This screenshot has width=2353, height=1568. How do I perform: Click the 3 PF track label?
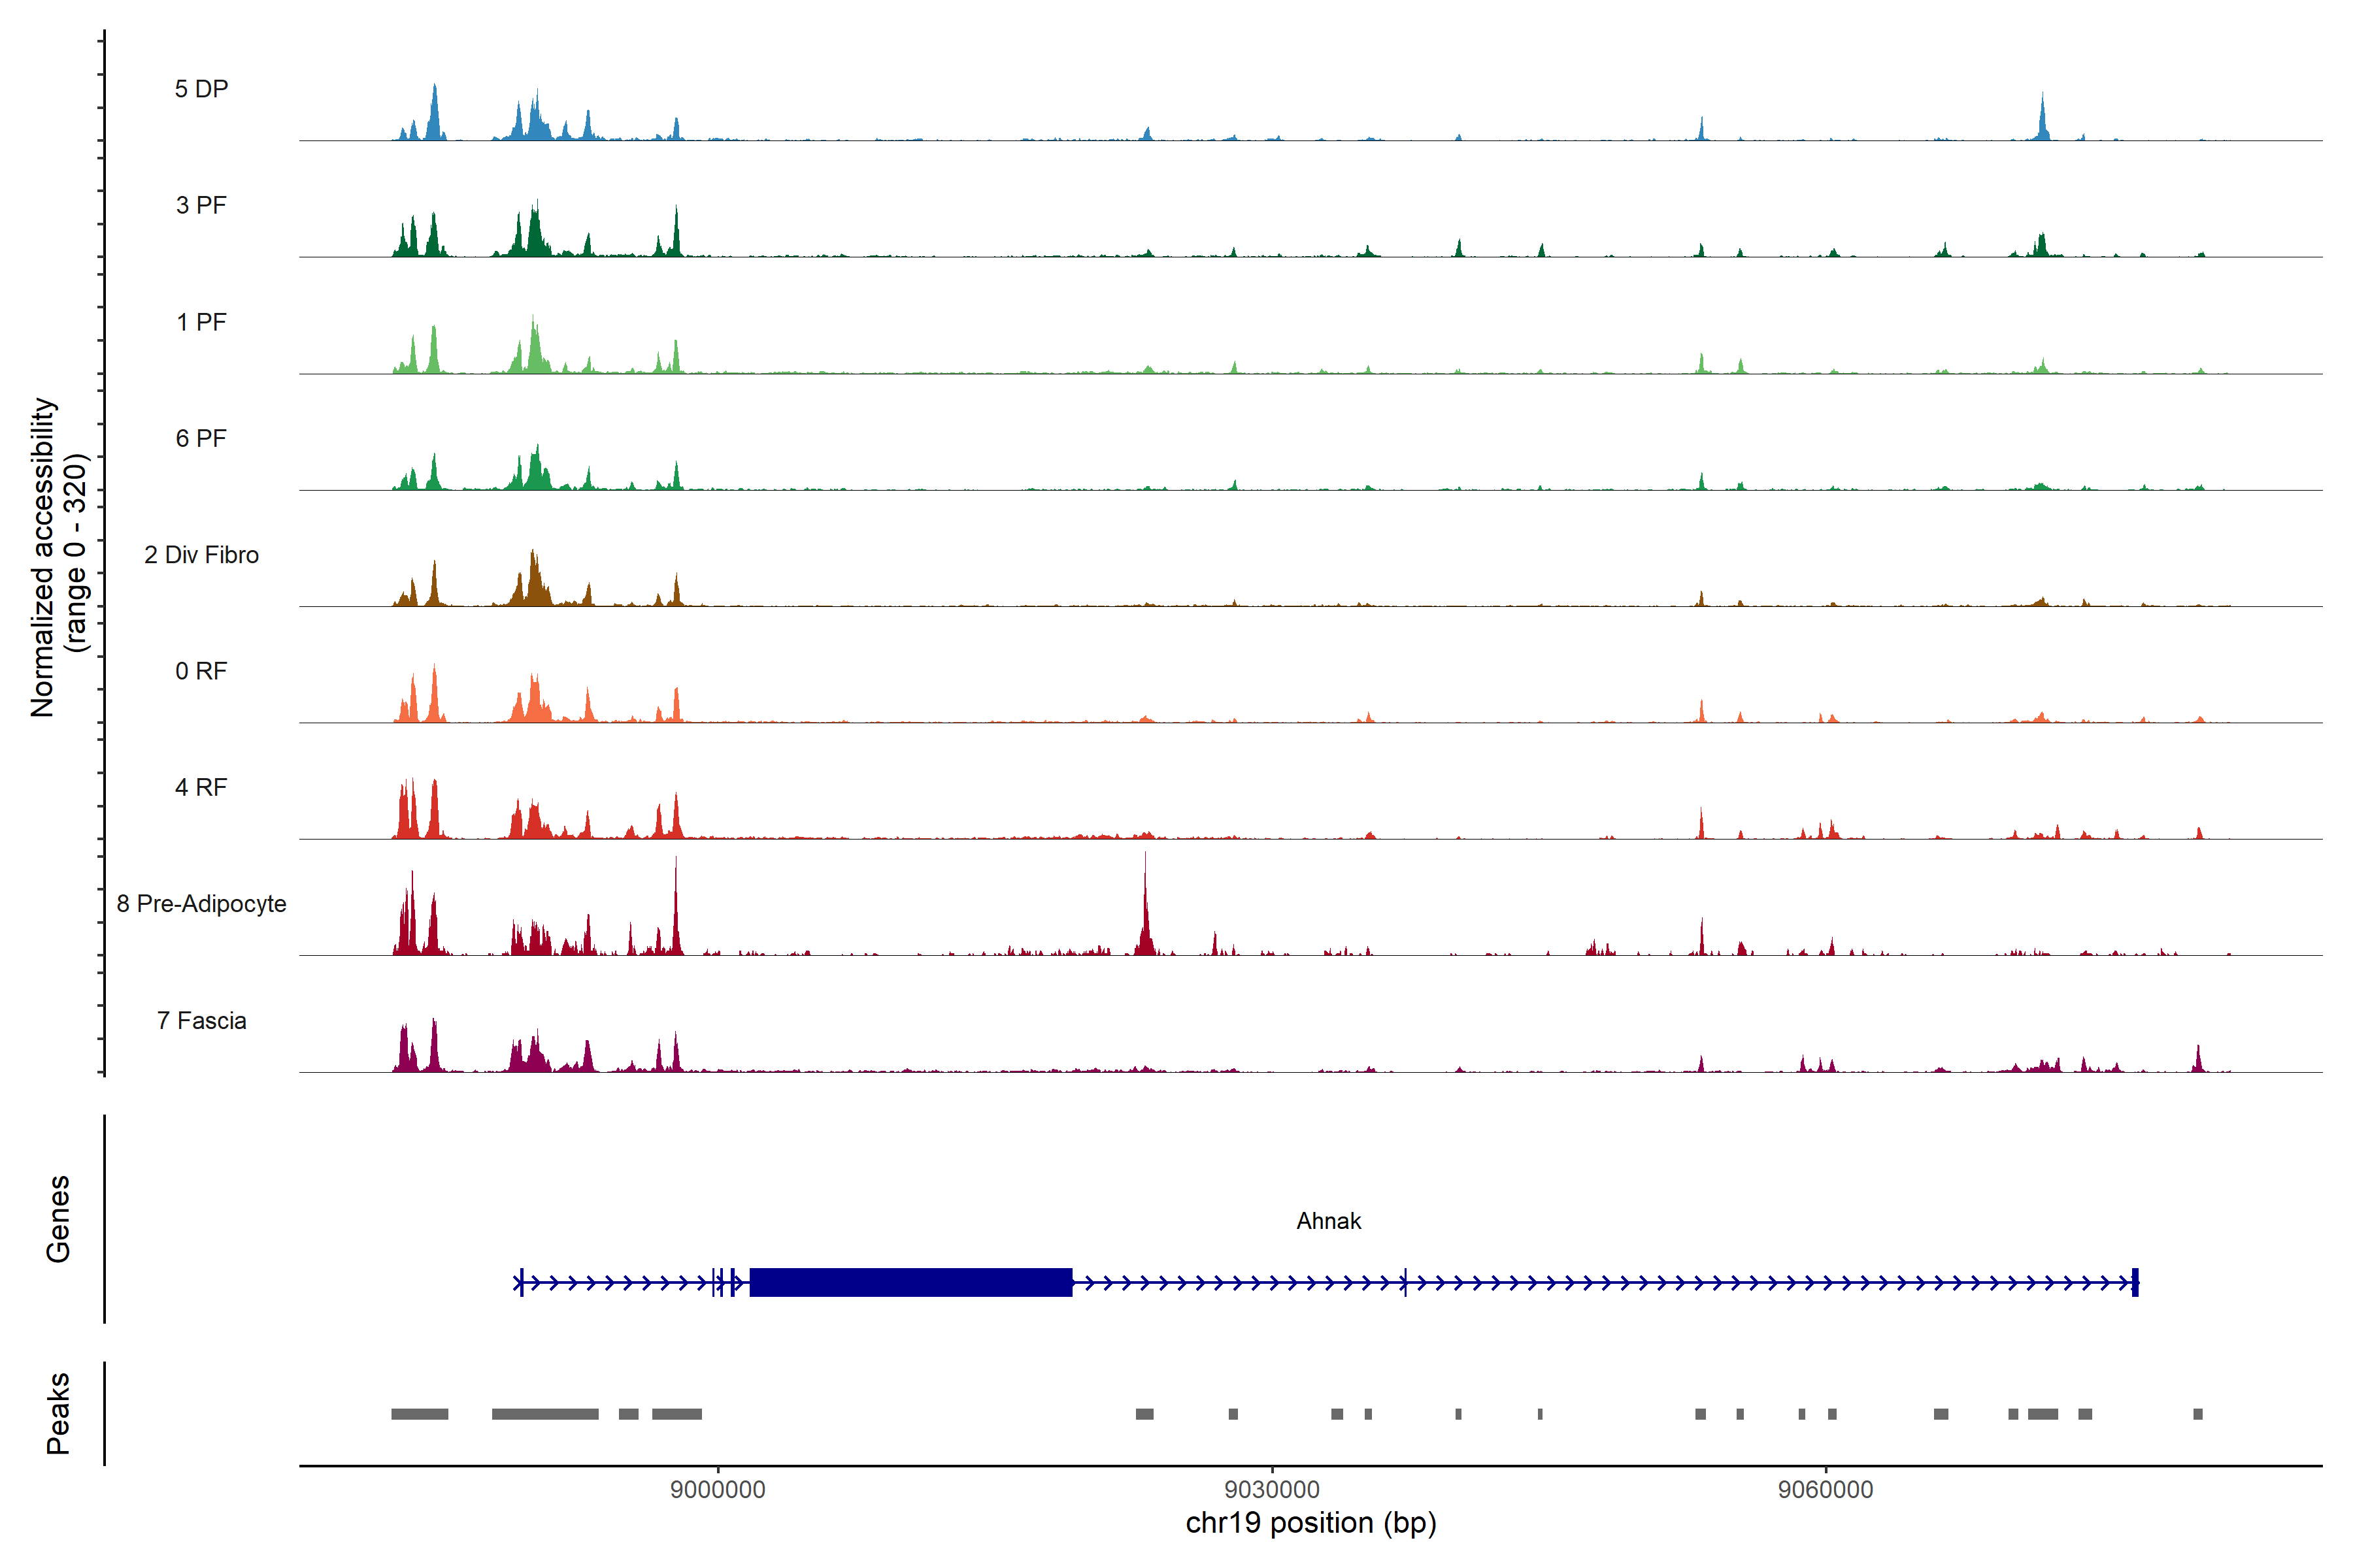[201, 205]
